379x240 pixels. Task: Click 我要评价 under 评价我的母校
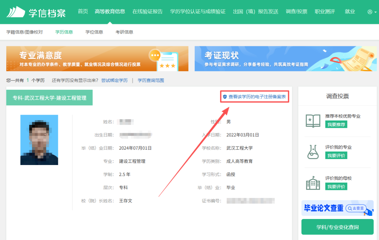point(336,186)
